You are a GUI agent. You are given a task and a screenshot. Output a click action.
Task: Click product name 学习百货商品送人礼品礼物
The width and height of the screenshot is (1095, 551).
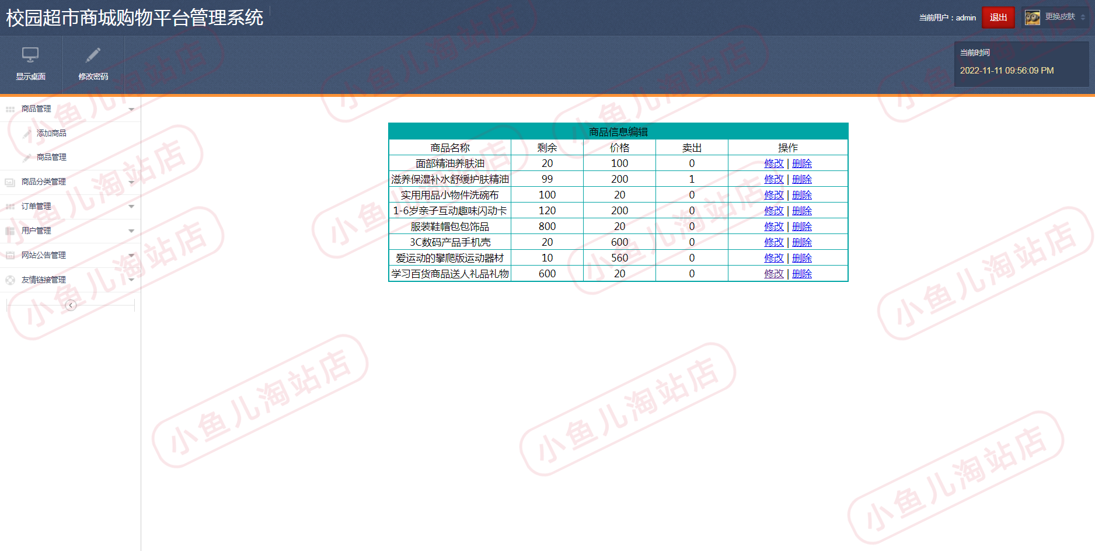pos(450,274)
